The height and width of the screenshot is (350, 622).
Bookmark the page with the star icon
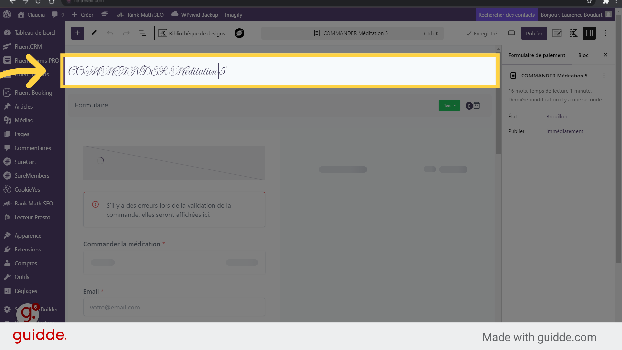tap(589, 2)
